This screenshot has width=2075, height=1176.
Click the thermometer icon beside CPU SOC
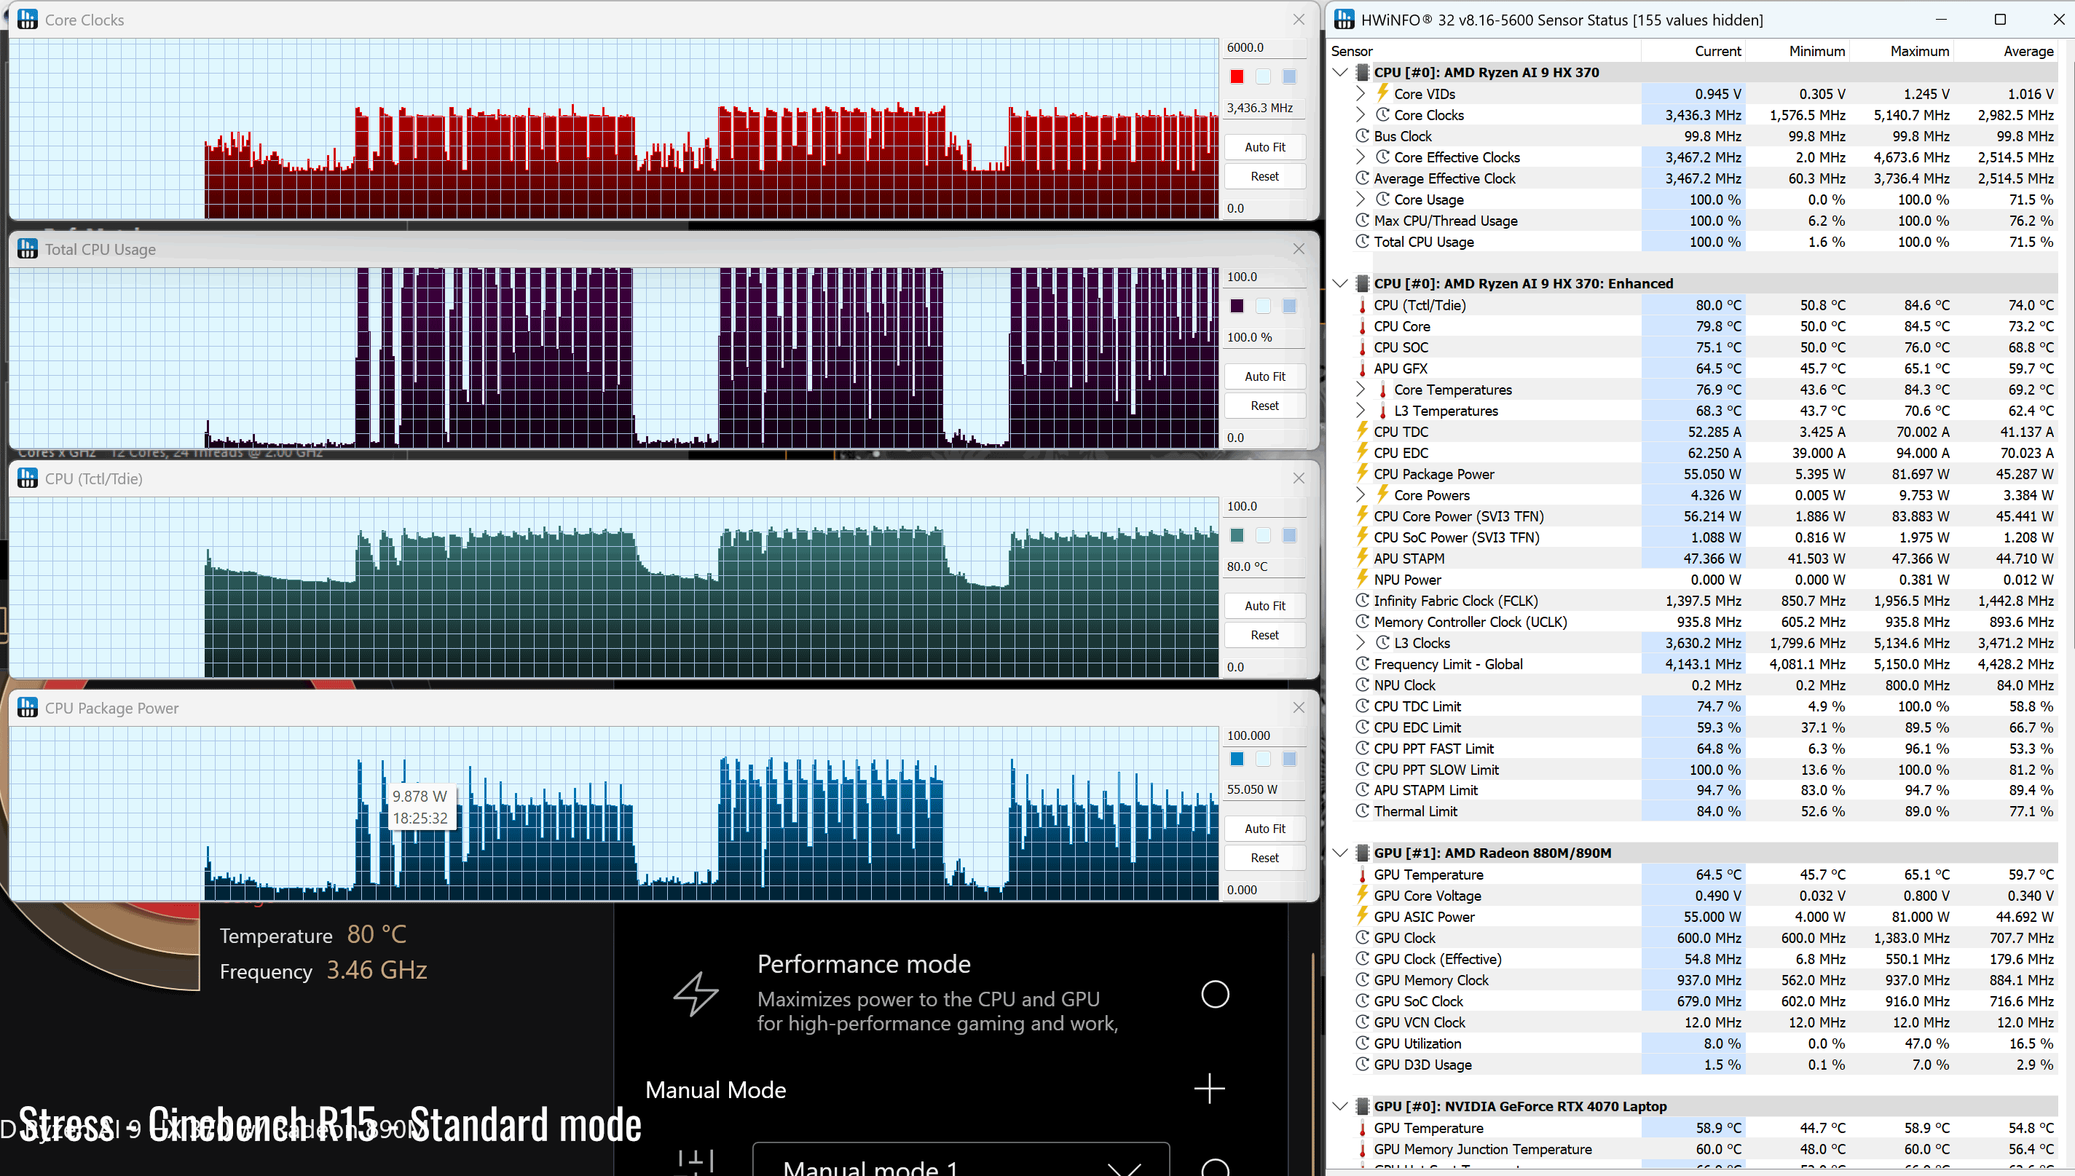pos(1362,347)
